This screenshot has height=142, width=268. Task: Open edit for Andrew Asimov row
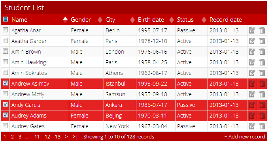252,84
